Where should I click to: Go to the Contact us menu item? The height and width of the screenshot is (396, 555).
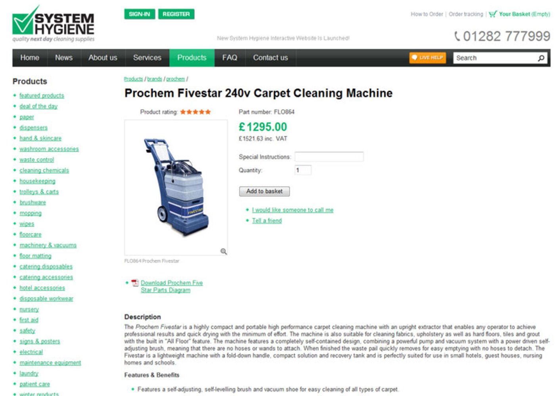[270, 58]
